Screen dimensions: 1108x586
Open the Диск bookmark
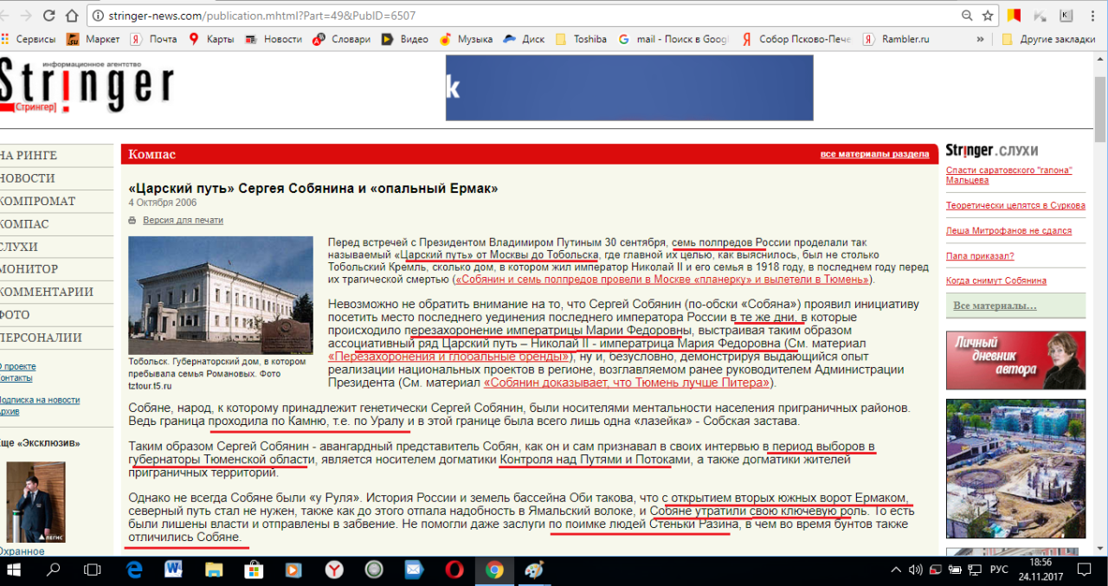pyautogui.click(x=525, y=39)
